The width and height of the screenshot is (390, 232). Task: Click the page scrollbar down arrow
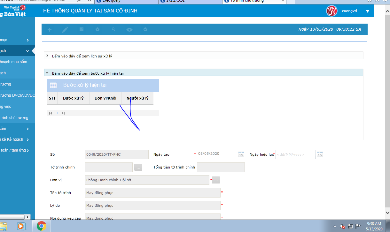387,212
